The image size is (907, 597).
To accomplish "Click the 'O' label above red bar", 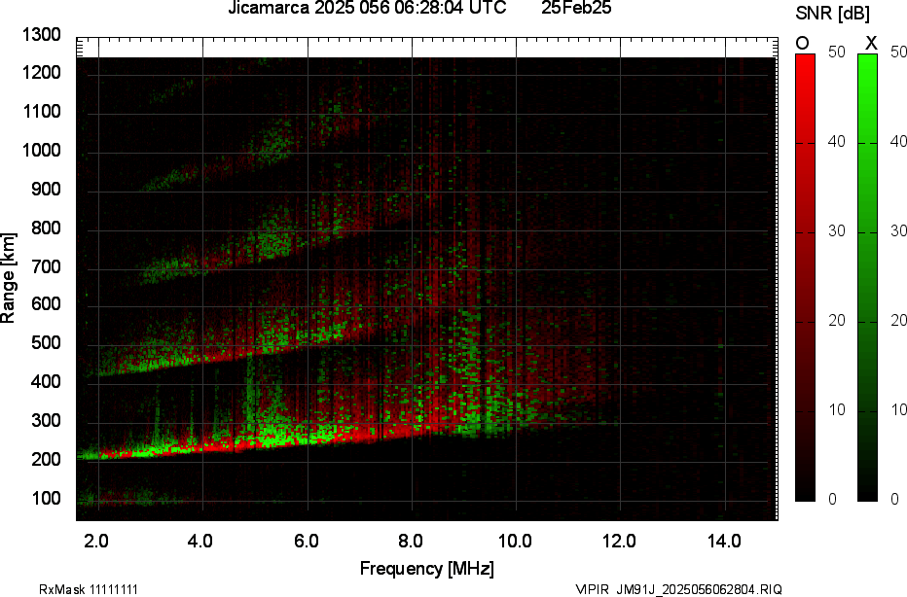I will [x=802, y=43].
